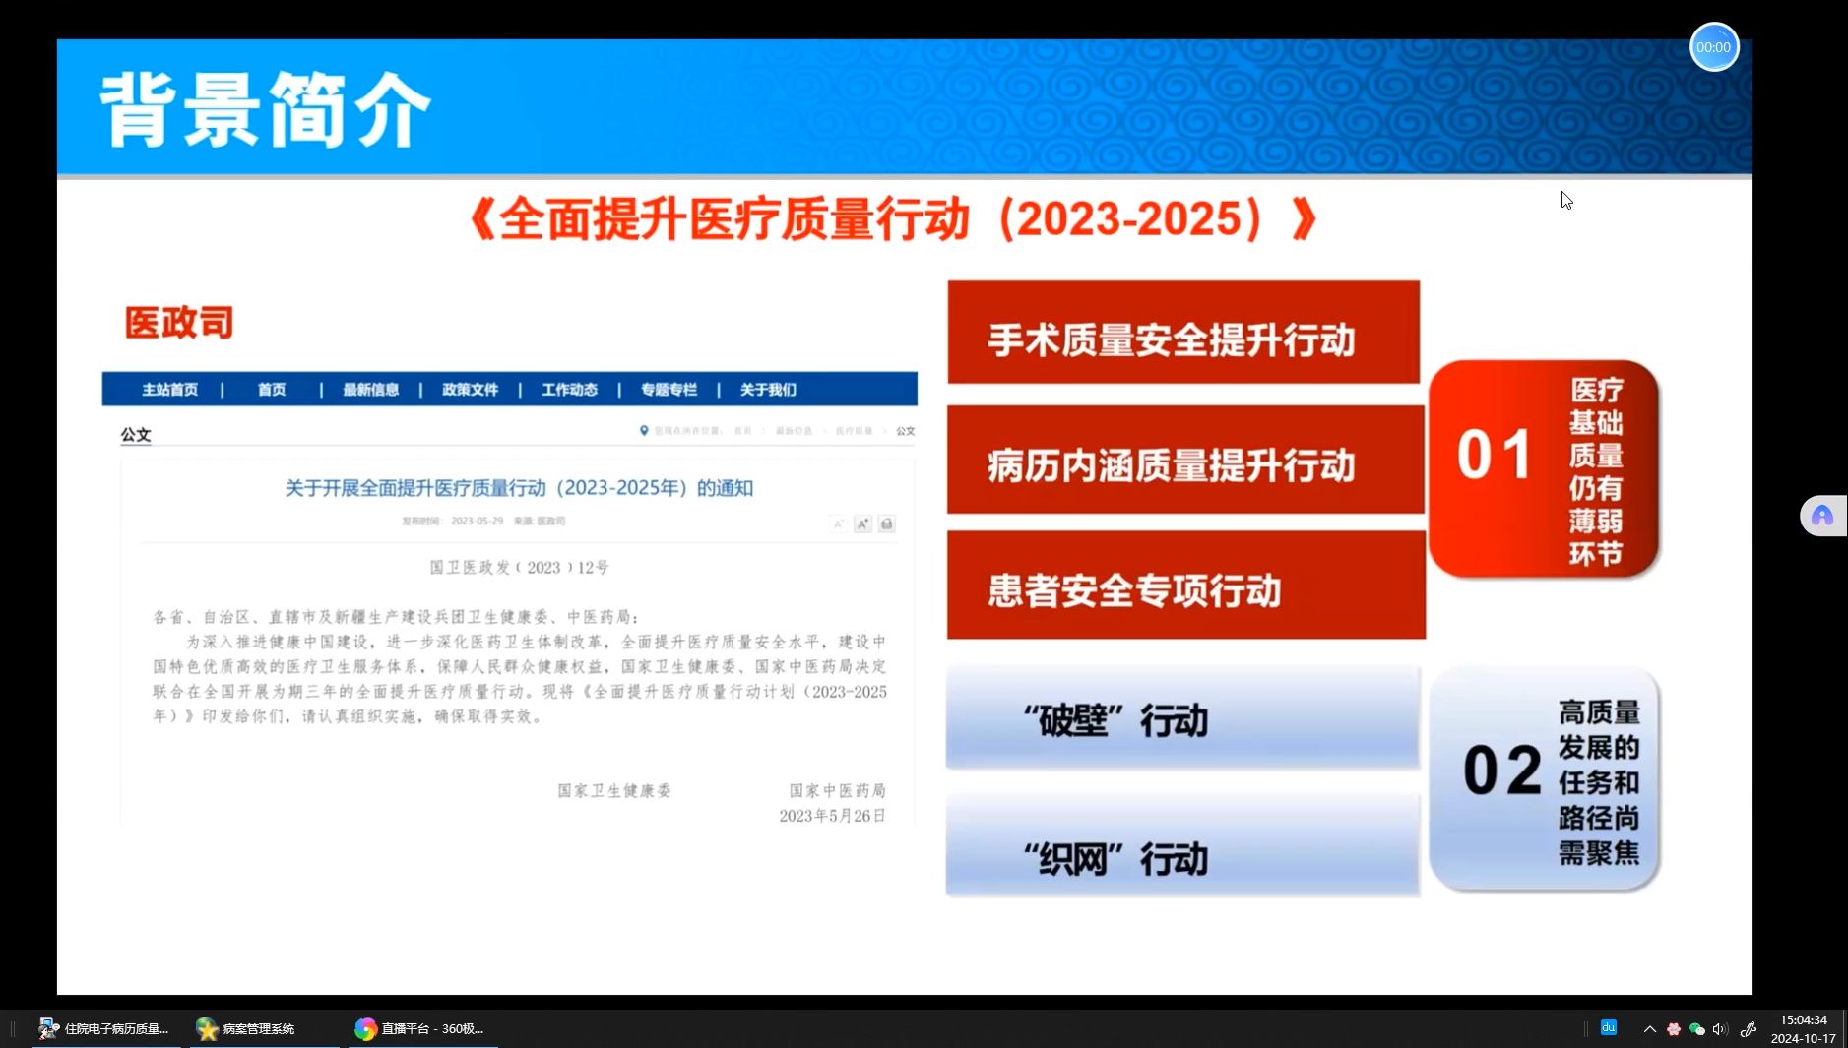The image size is (1848, 1048).
Task: Select the 工作动态 navigation menu item
Action: tap(569, 389)
